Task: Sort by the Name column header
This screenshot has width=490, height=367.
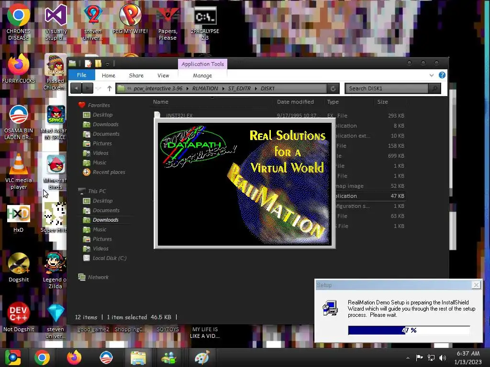Action: click(161, 102)
